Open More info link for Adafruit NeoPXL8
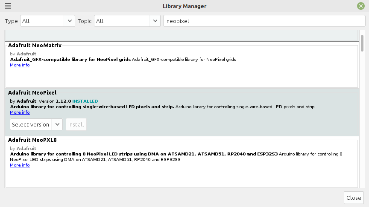Screen dimensions: 369x207 point(20,165)
